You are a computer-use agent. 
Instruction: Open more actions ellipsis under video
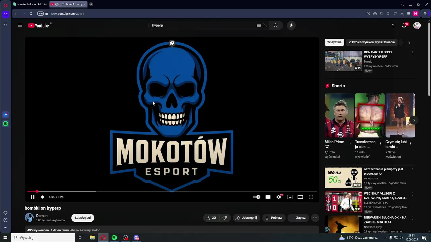tap(315, 218)
